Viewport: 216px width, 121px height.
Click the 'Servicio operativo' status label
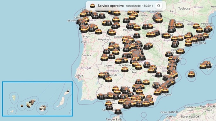110,6
